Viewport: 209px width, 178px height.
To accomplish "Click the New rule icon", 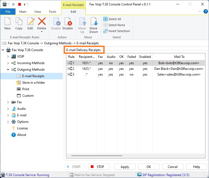I will tap(7, 21).
